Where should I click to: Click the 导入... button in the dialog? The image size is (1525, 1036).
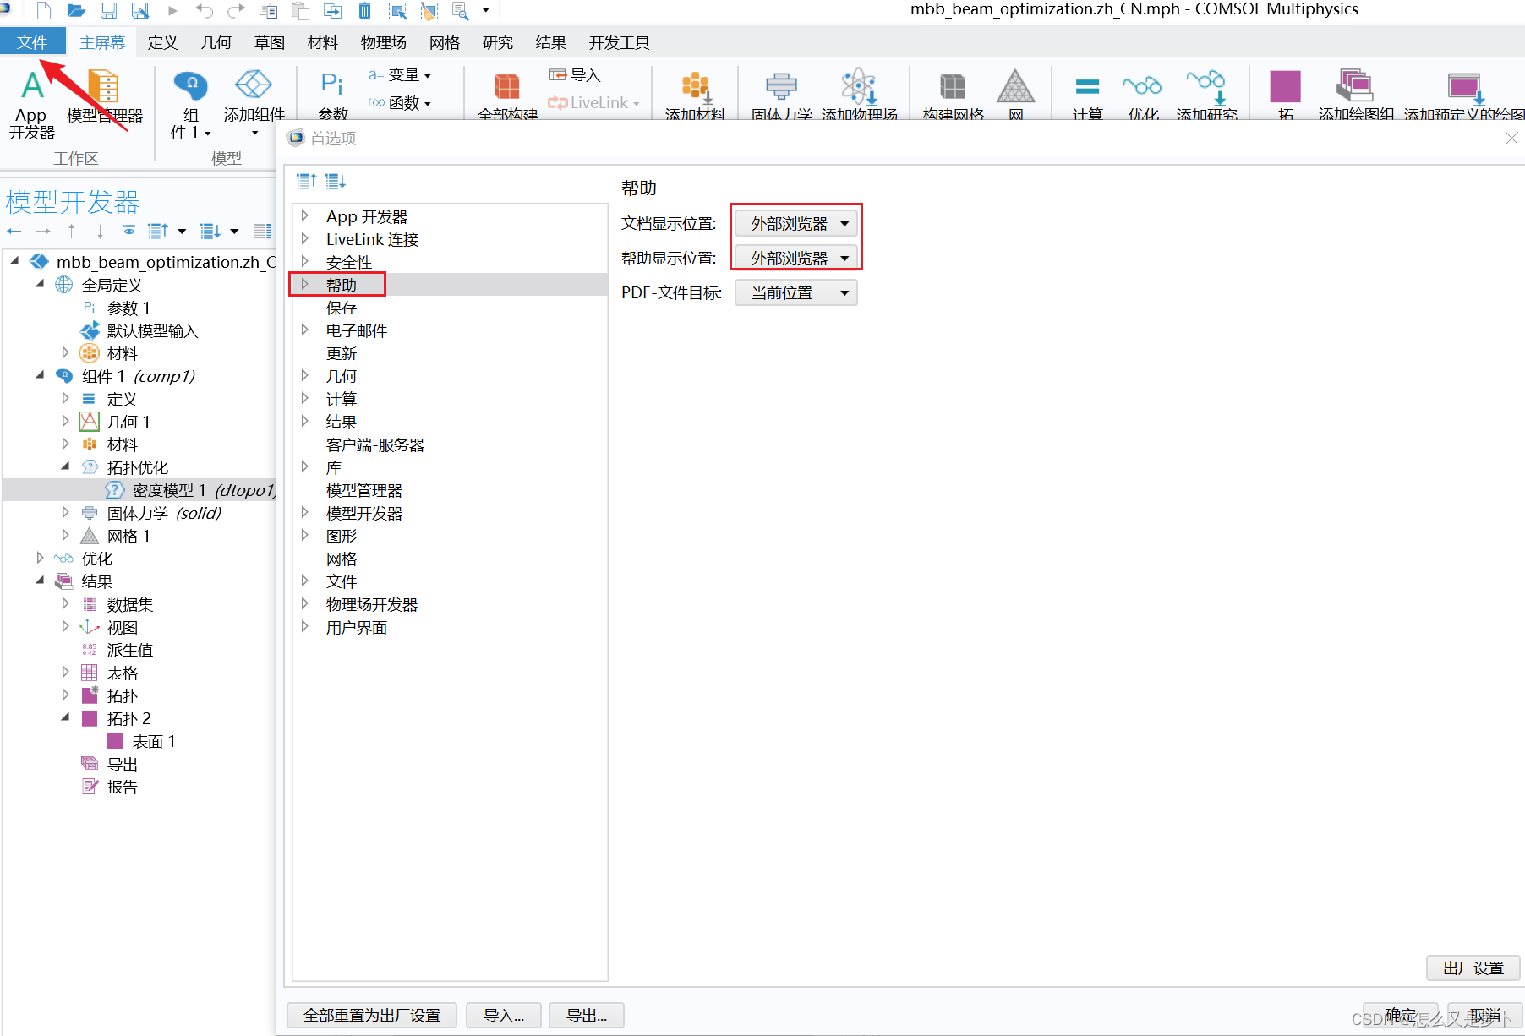click(504, 1015)
